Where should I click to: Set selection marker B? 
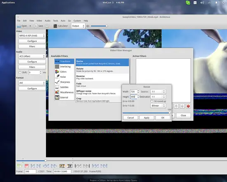click(x=70, y=166)
